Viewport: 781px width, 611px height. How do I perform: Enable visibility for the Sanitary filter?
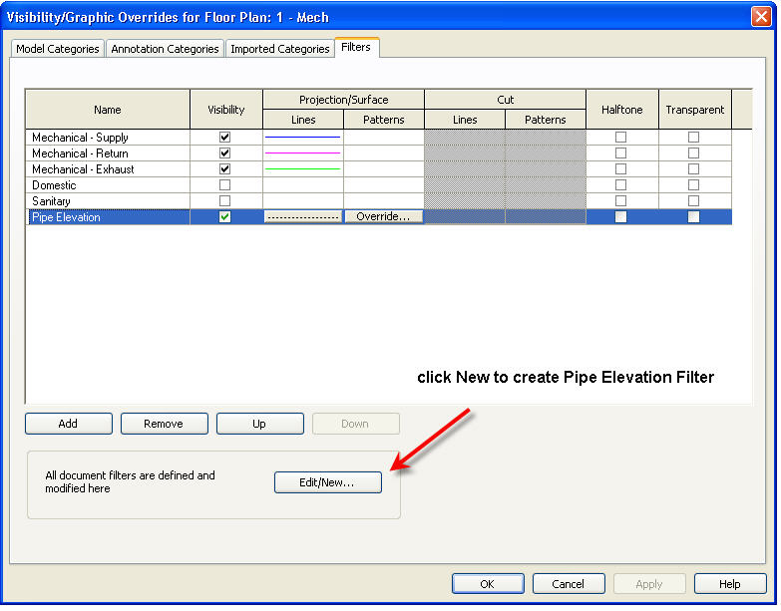pyautogui.click(x=225, y=200)
